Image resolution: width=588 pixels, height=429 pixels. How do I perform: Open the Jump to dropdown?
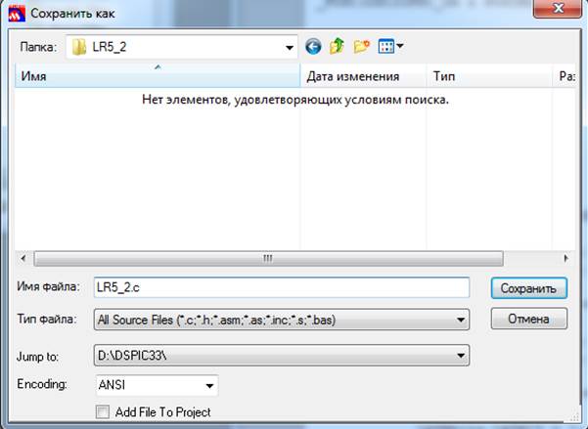(x=461, y=356)
